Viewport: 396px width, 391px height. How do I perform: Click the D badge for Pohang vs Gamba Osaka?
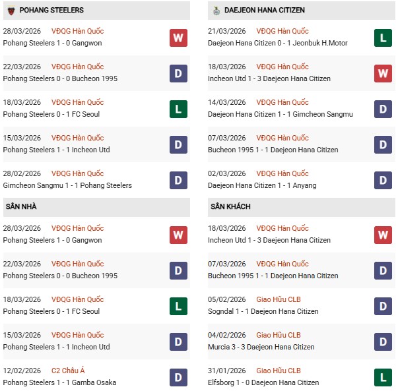point(178,377)
